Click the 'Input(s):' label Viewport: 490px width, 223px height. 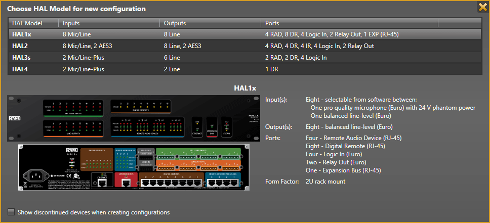[x=276, y=100]
